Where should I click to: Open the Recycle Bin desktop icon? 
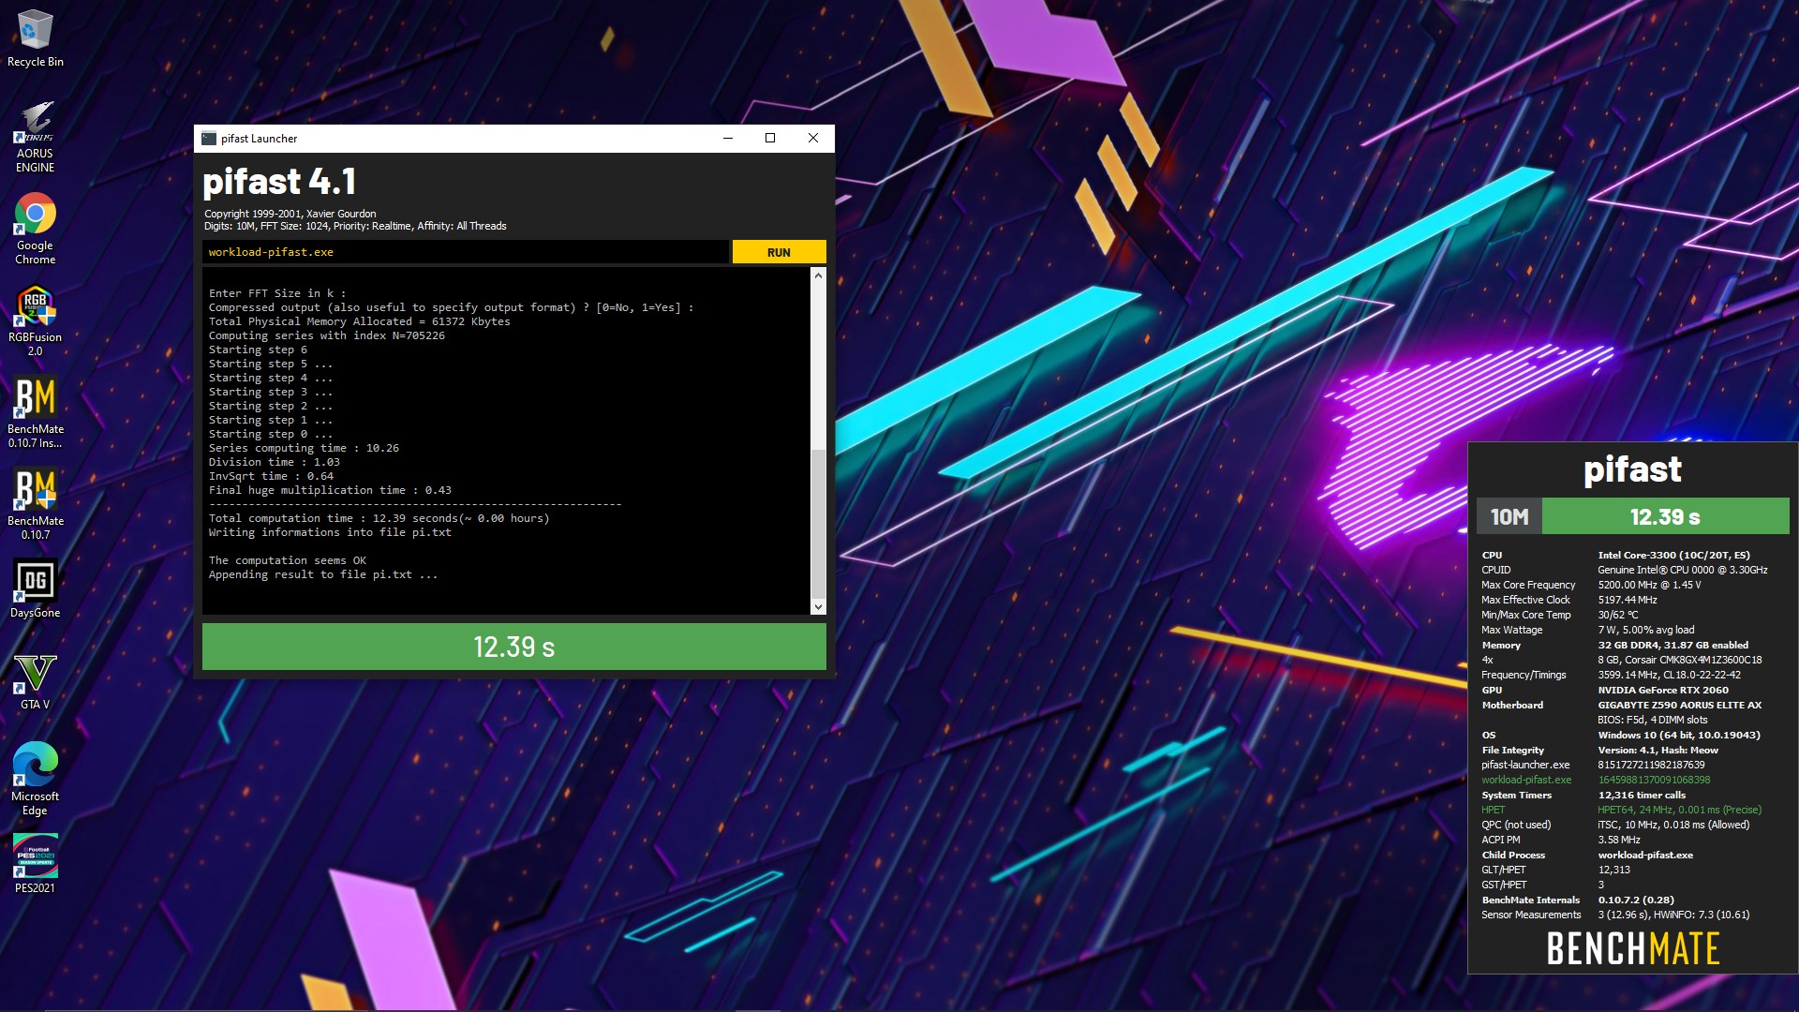point(35,38)
